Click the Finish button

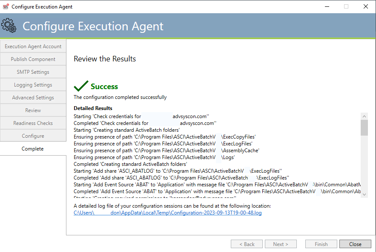tap(321, 244)
